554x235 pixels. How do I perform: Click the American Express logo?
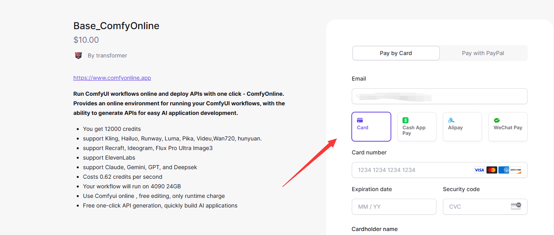point(504,170)
